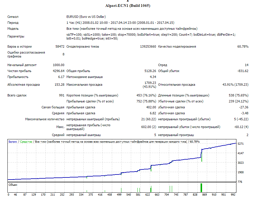Click the непрерывный проигрыш average value 2
254x198 pixels.
pyautogui.click(x=247, y=135)
